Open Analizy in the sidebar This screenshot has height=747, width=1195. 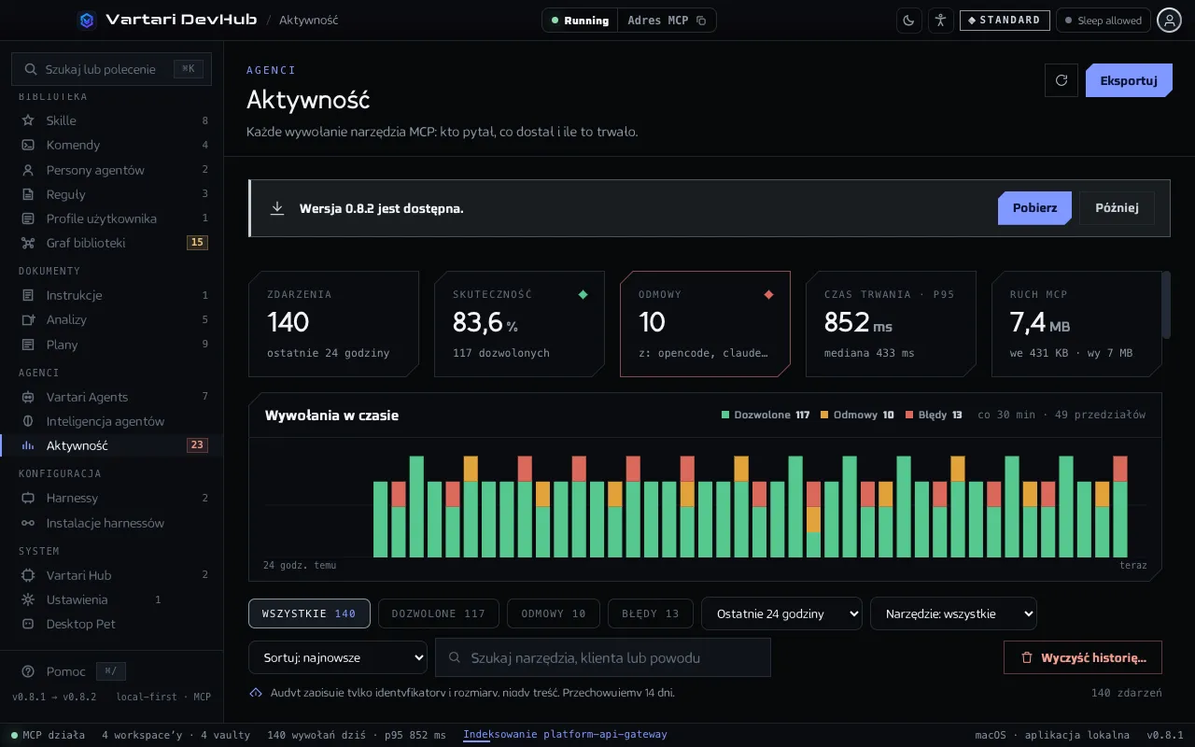tap(112, 319)
